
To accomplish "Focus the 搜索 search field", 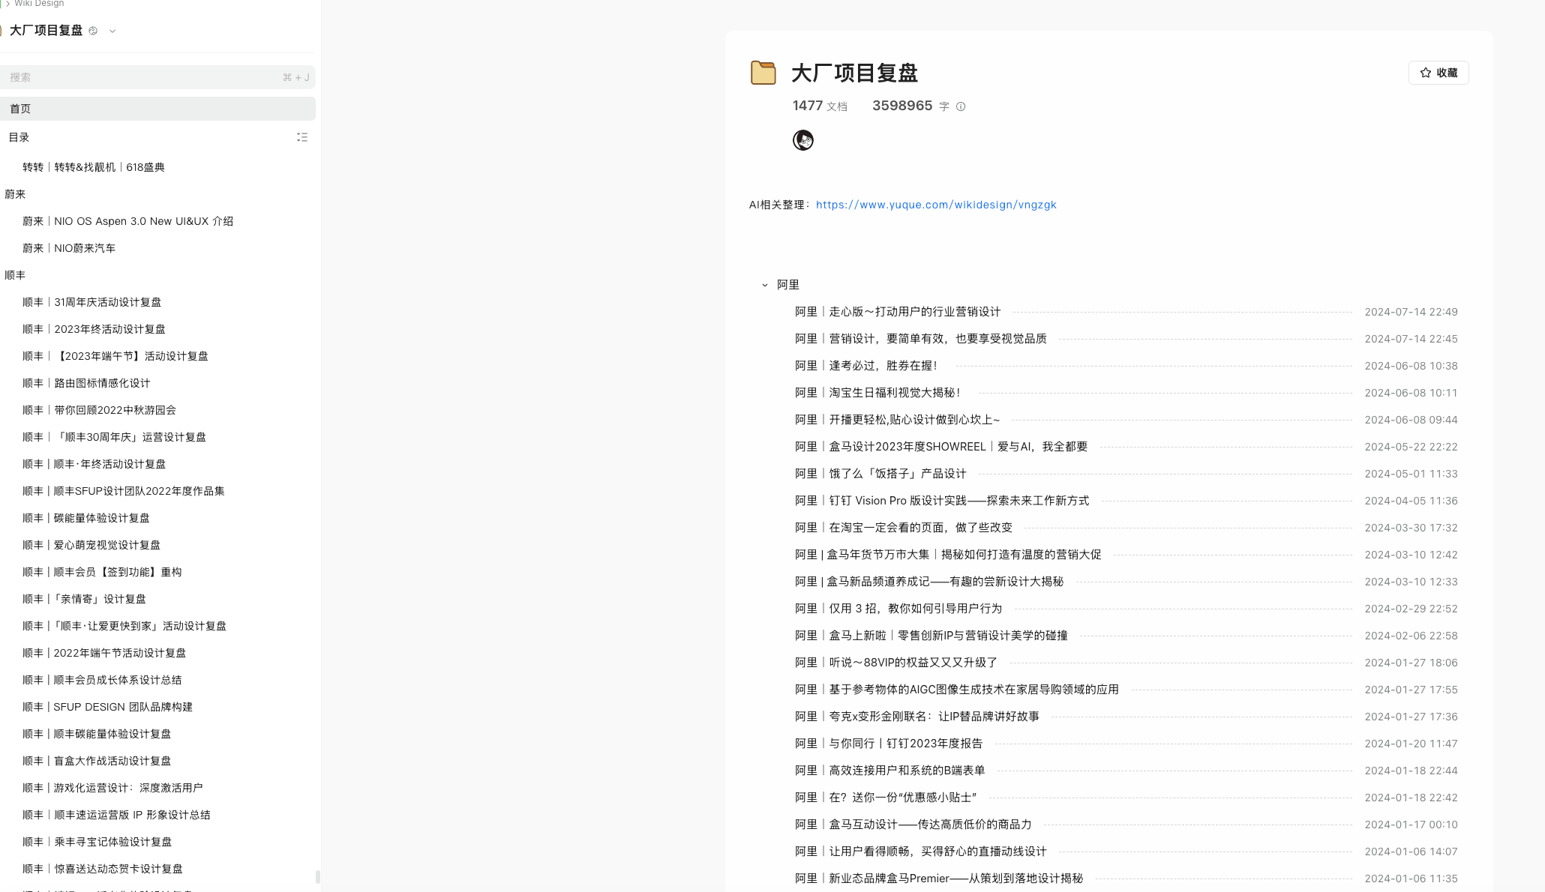I will (x=157, y=77).
